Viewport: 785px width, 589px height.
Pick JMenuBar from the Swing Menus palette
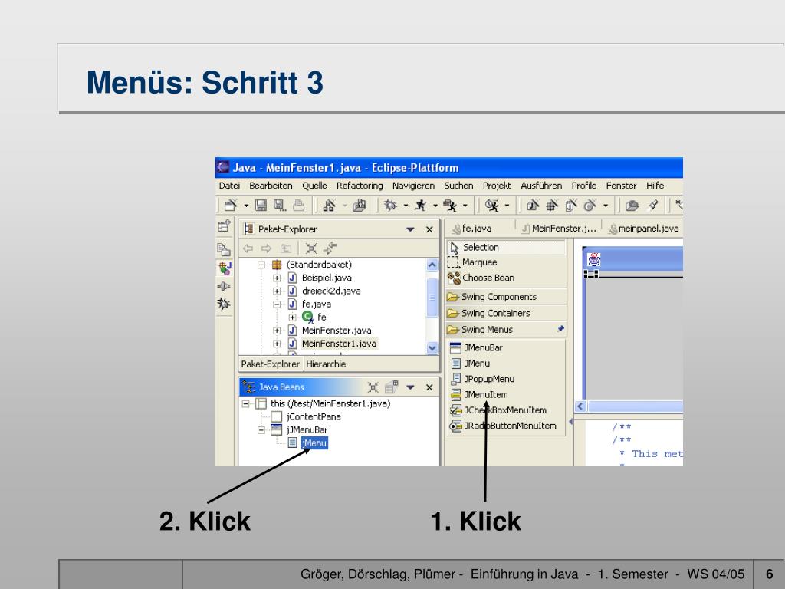(x=506, y=347)
